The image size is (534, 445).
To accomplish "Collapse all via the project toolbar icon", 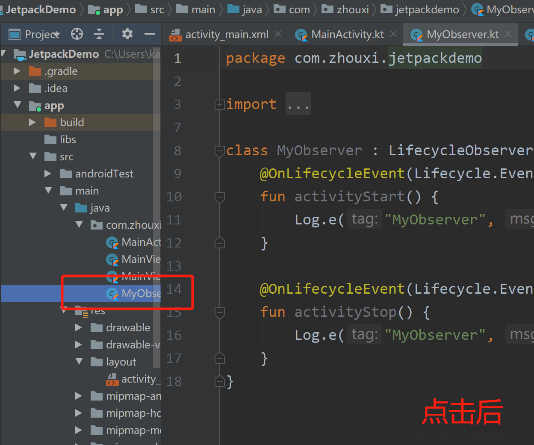I will [99, 34].
